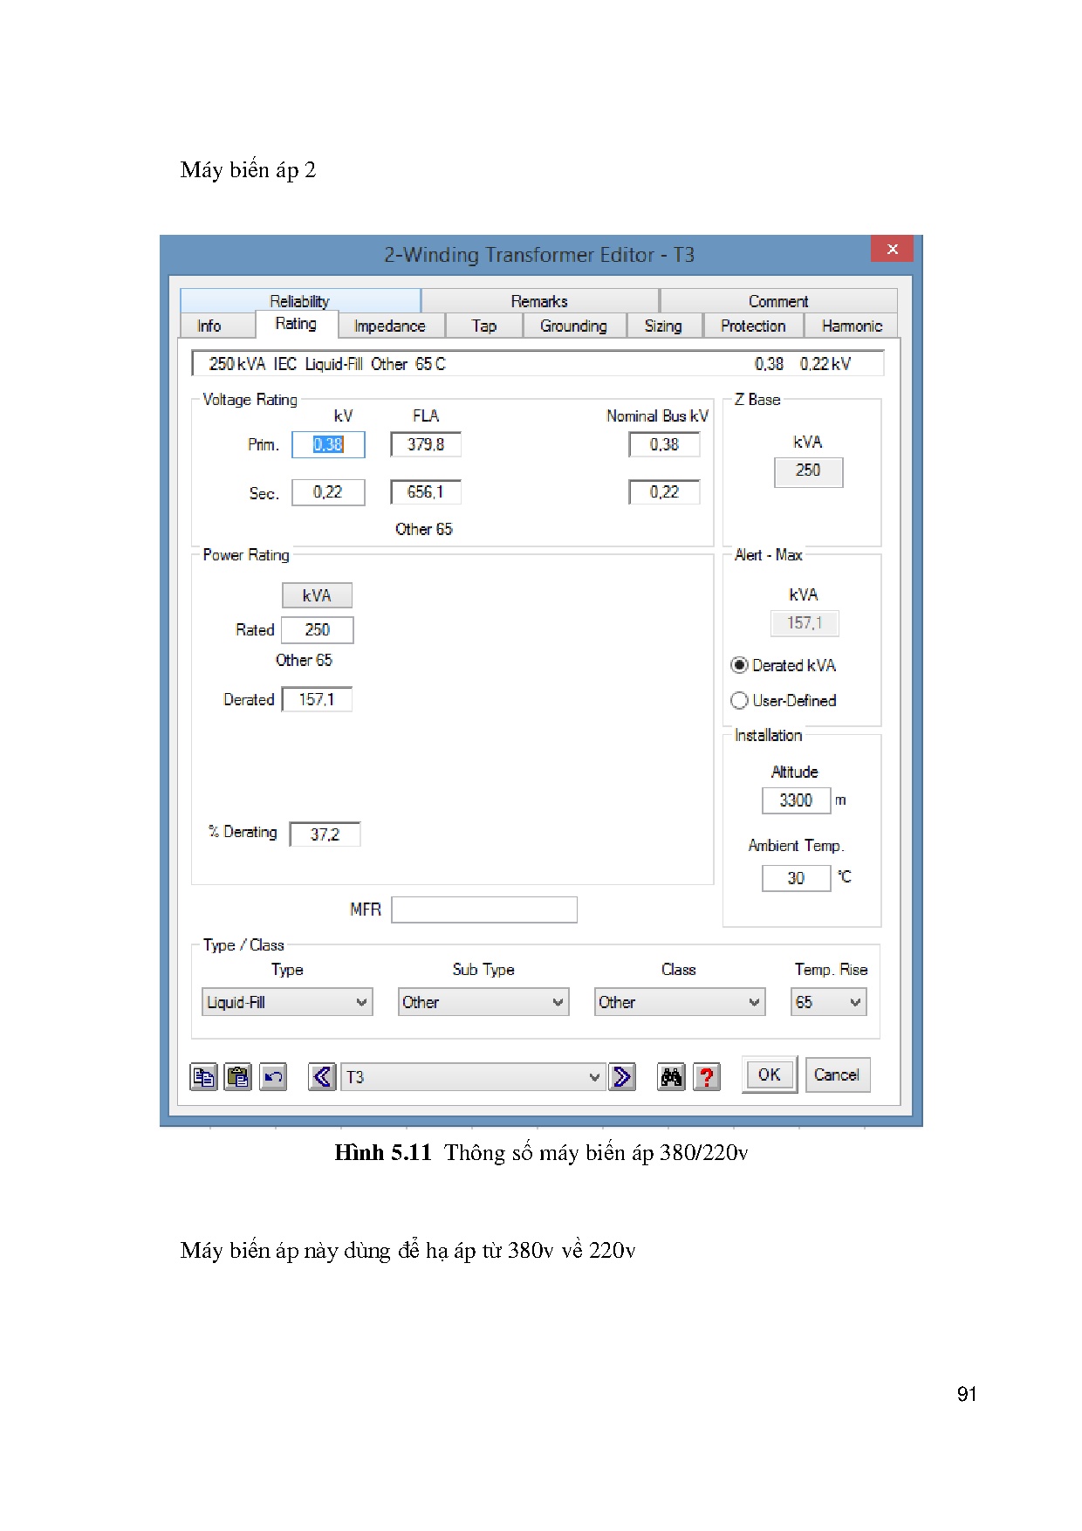Click the undo arrow icon
1082x1531 pixels.
coord(273,1077)
